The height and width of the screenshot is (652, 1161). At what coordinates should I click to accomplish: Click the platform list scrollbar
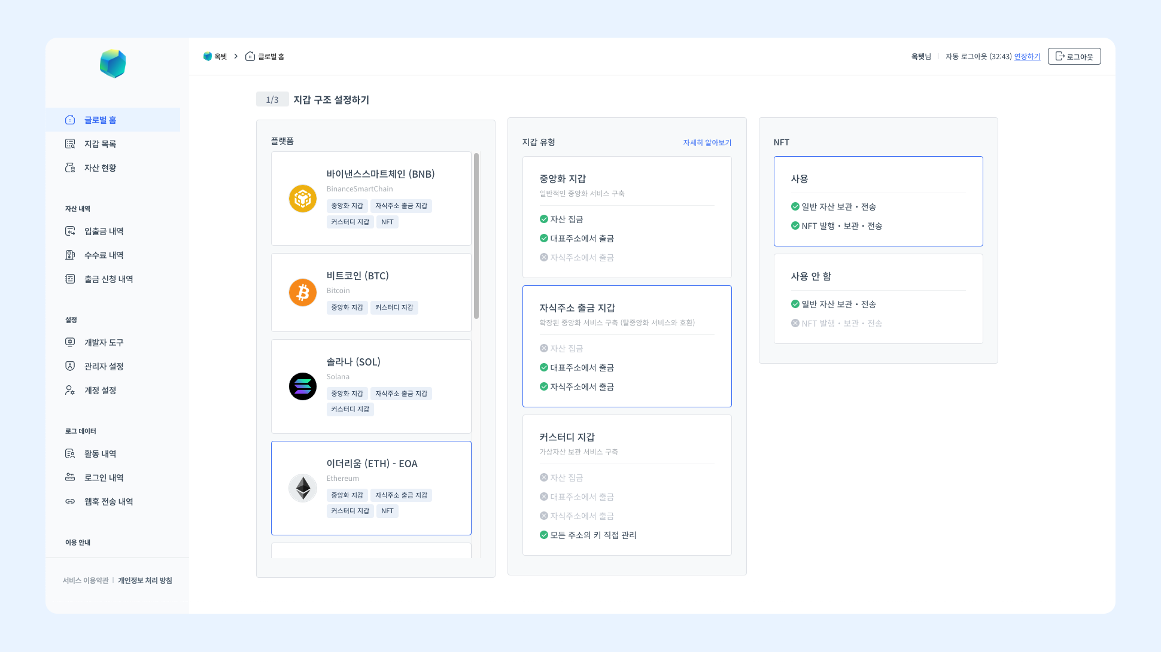[x=476, y=236]
